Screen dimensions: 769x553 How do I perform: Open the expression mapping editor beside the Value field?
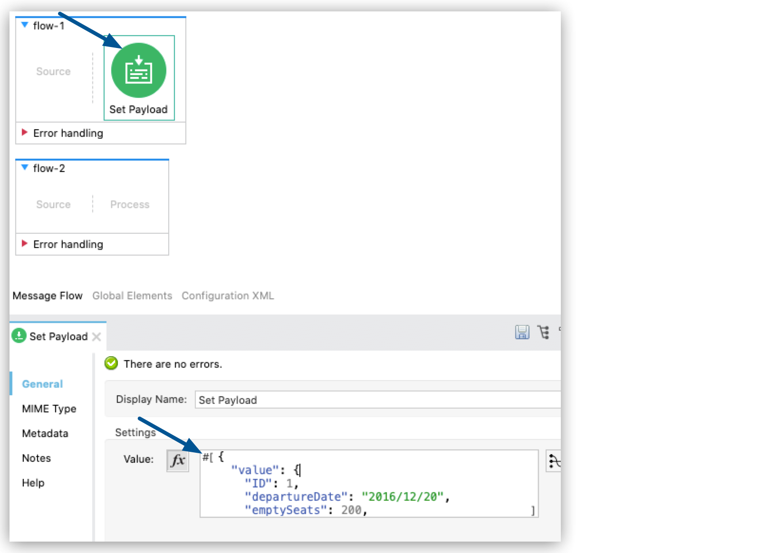pos(554,461)
